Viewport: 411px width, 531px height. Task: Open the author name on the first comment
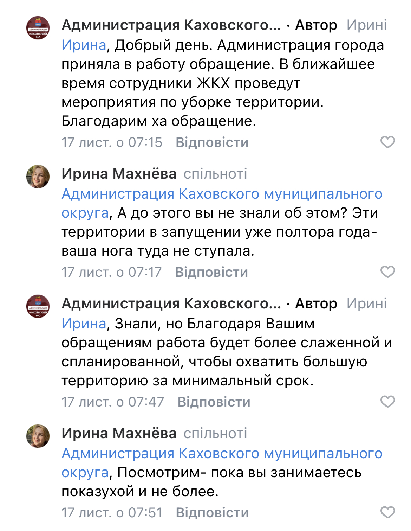(171, 25)
